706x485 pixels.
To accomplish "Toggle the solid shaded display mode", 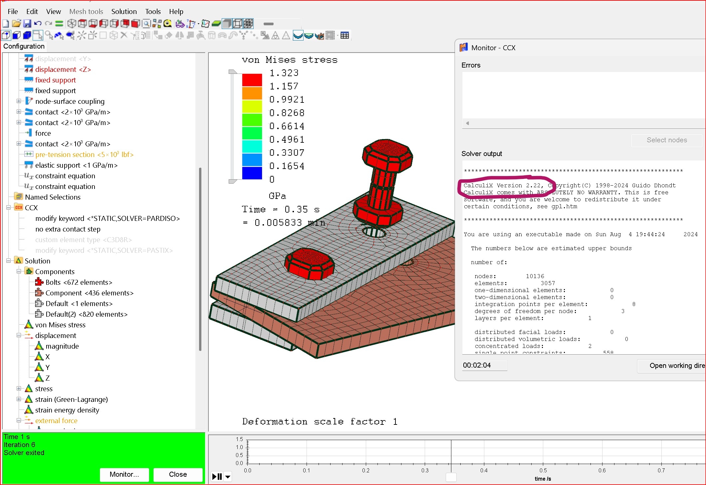I will 227,24.
